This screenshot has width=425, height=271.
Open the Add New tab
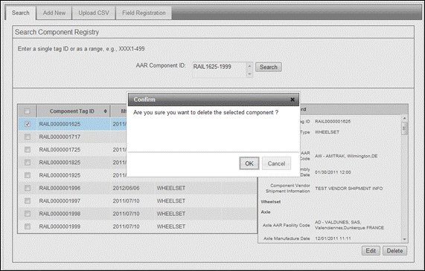pos(54,13)
